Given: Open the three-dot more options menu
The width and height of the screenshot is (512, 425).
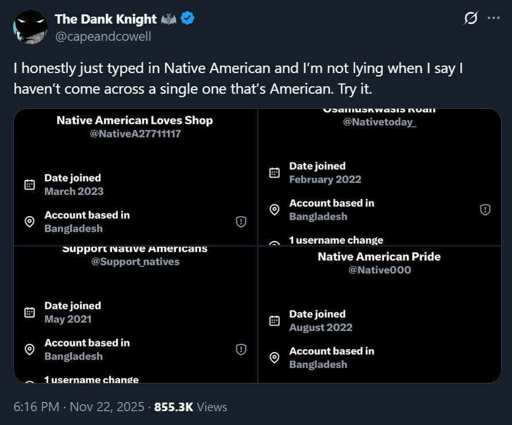Looking at the screenshot, I should (x=493, y=18).
